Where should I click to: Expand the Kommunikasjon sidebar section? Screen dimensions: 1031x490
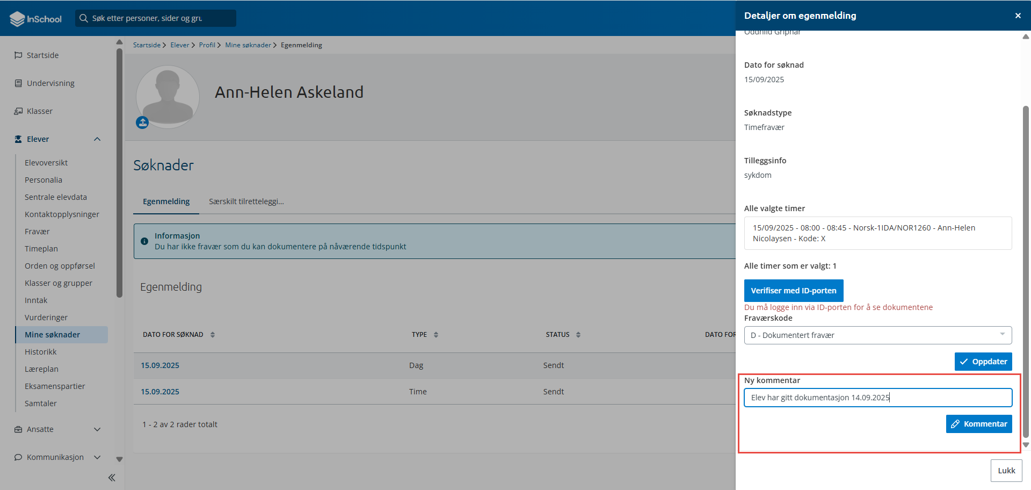(97, 457)
